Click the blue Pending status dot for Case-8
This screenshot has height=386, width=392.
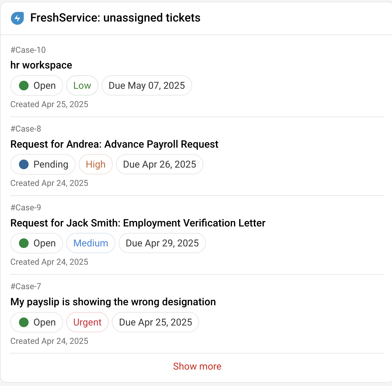24,164
